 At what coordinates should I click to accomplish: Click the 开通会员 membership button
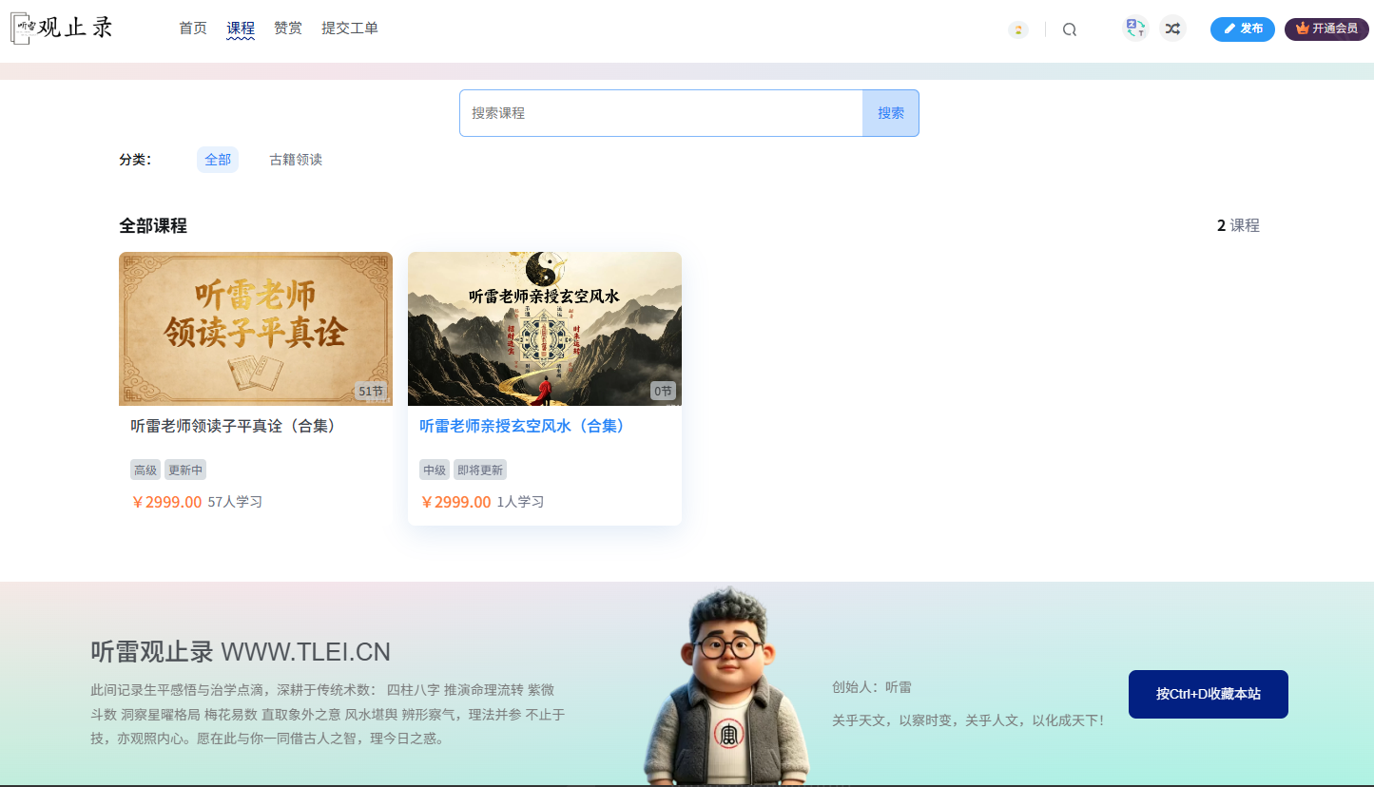point(1326,29)
